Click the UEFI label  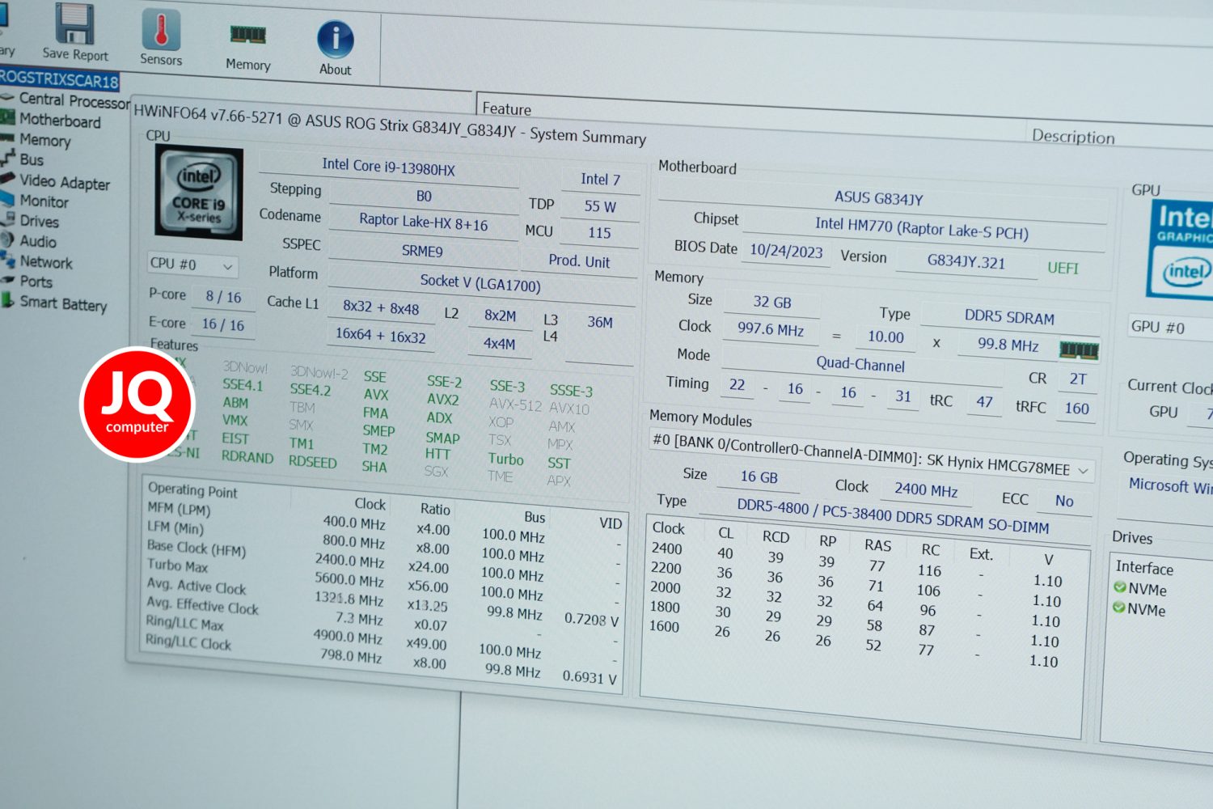pos(1063,268)
